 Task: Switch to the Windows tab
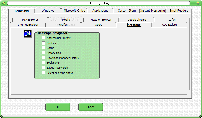48,11
